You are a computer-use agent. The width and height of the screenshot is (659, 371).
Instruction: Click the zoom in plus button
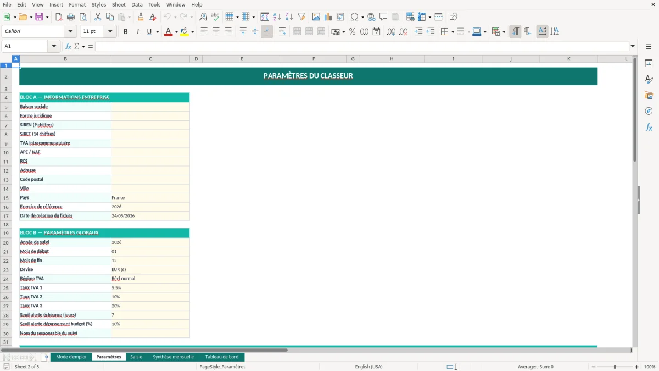click(636, 367)
